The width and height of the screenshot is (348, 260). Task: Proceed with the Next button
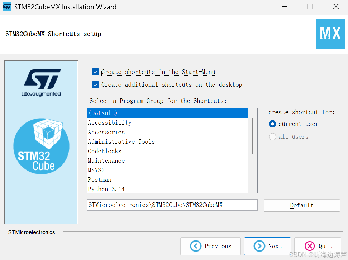[268, 246]
